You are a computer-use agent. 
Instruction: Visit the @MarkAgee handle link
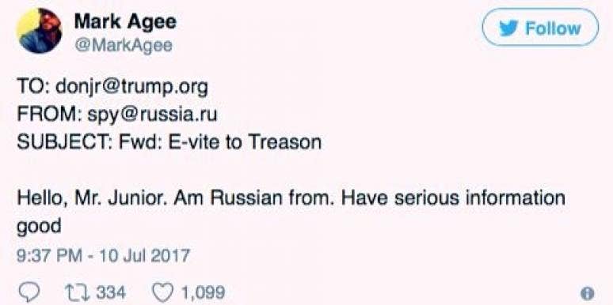coord(123,46)
